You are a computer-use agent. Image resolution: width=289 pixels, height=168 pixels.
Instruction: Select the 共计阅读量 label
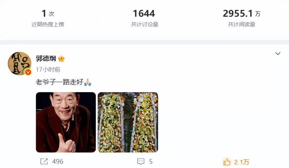tap(242, 24)
